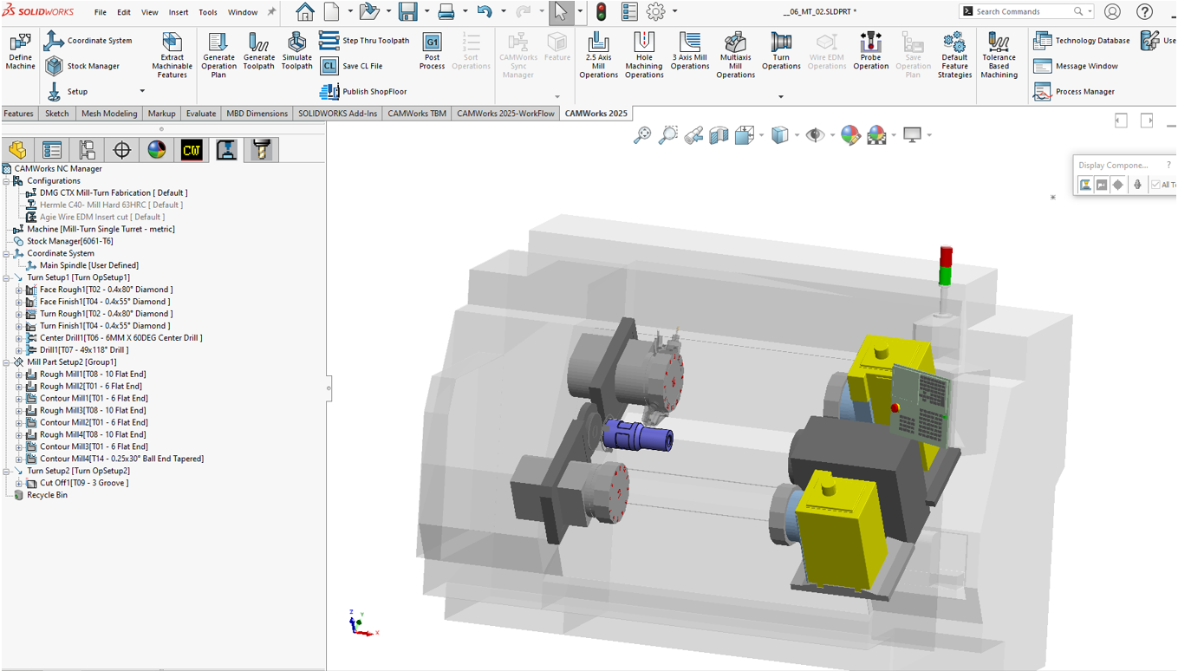
Task: Open the Help question mark icon
Action: click(1145, 12)
